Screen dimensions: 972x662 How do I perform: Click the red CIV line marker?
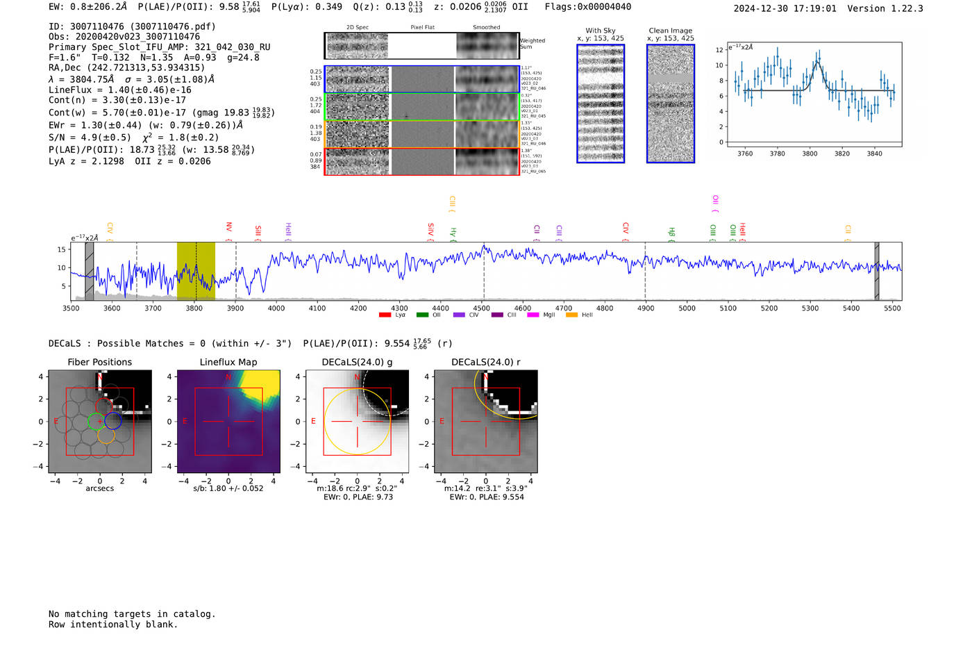[626, 232]
